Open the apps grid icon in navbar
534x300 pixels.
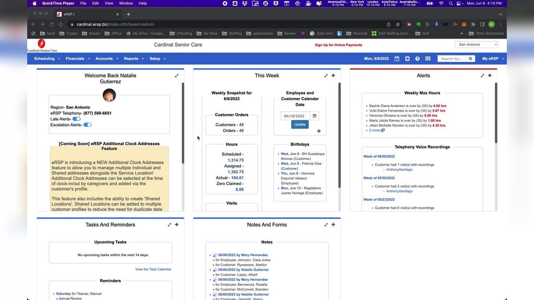[x=428, y=59]
